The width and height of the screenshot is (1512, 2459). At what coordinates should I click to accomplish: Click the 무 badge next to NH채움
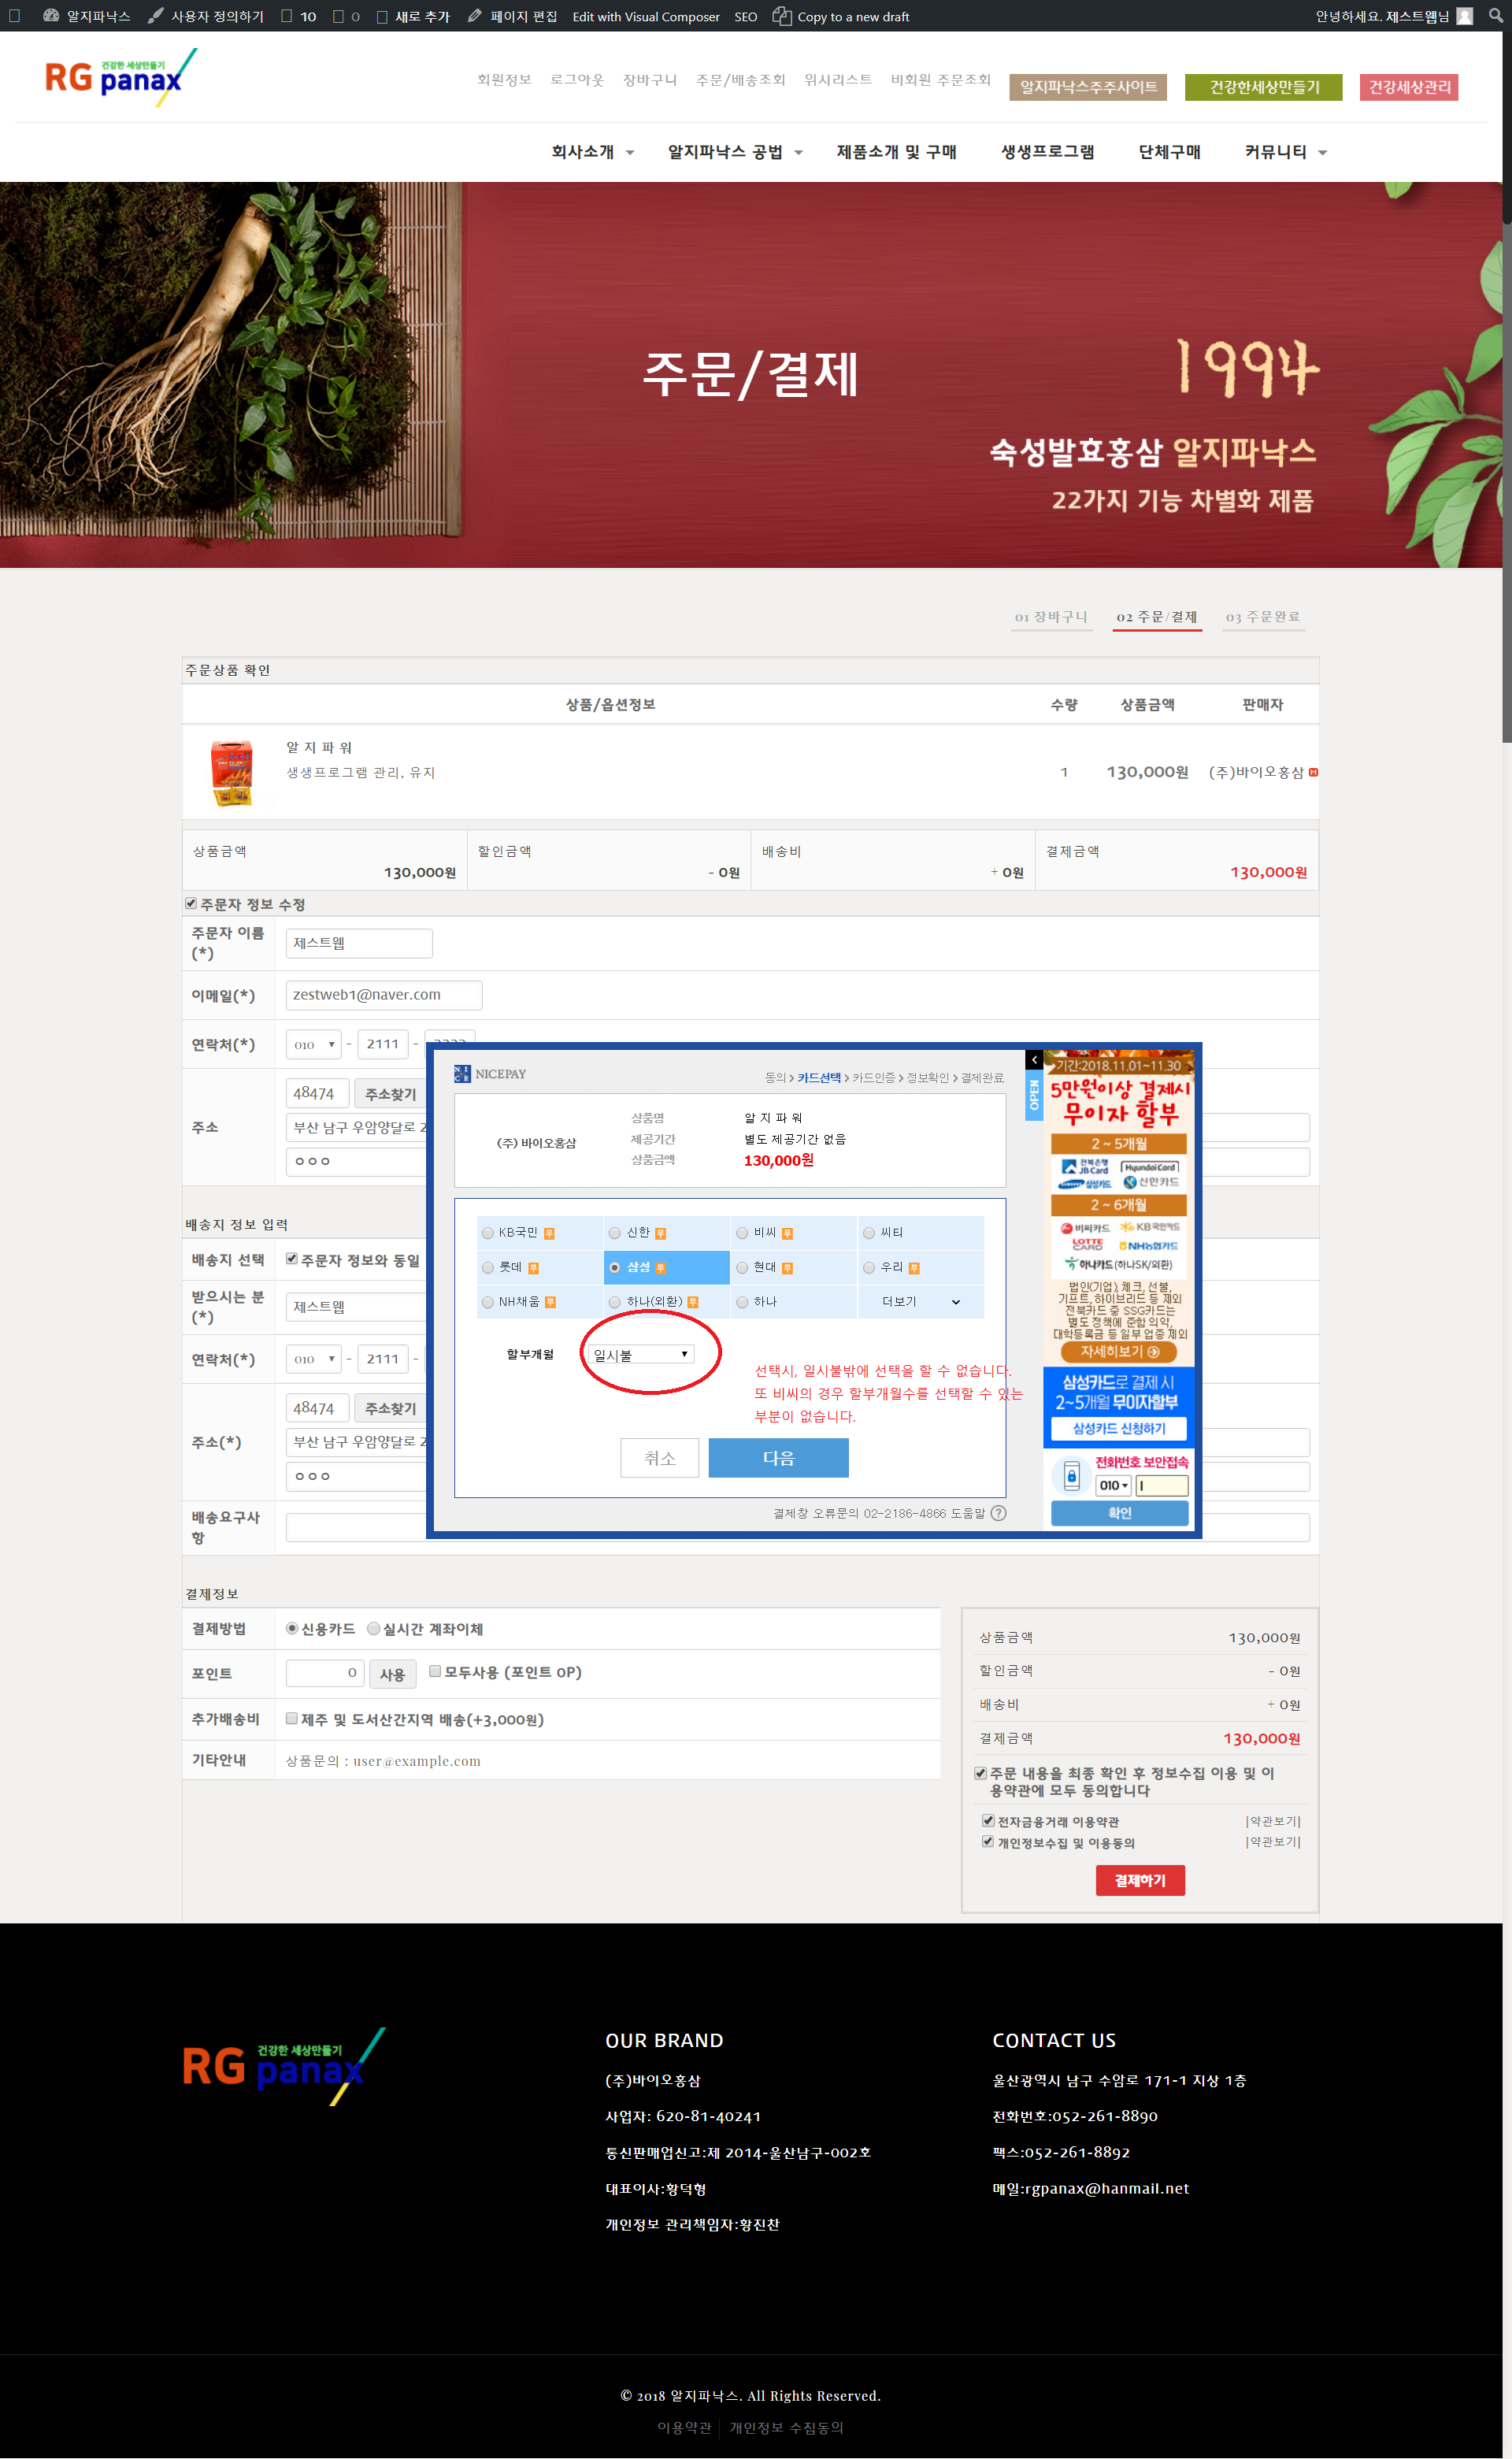pos(550,1302)
